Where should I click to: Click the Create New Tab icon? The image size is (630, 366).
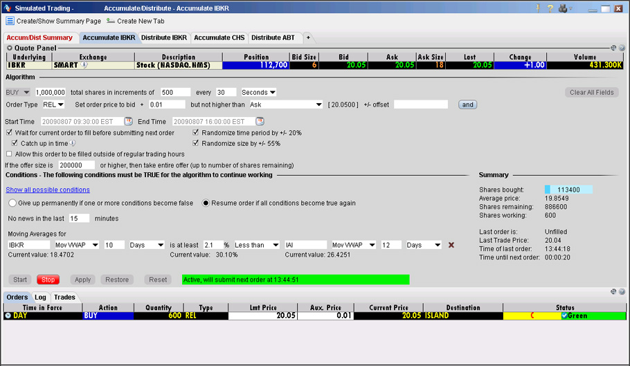tap(111, 21)
